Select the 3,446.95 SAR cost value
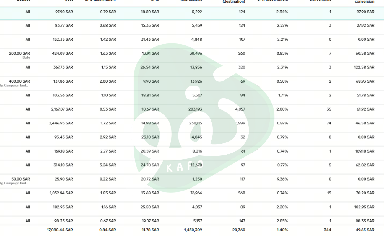This screenshot has height=236, width=384. 61,123
